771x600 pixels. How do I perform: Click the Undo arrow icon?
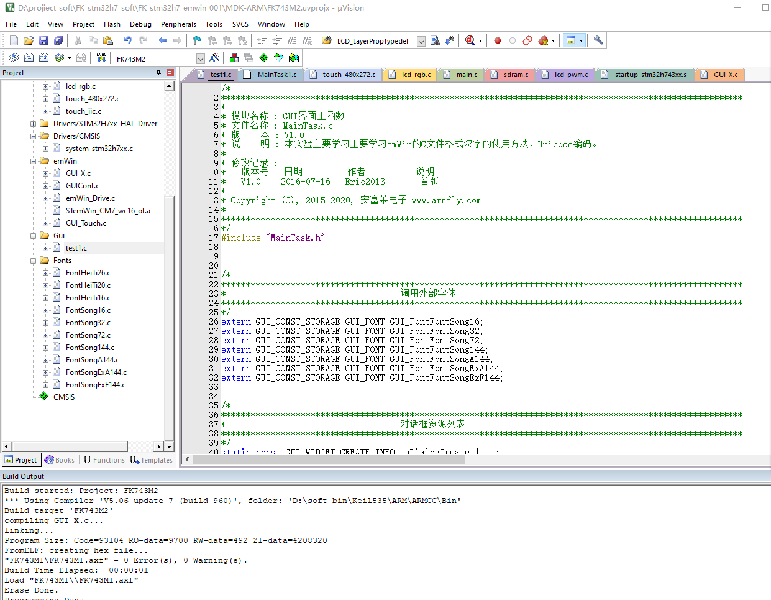coord(128,40)
